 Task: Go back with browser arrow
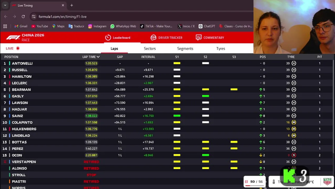pyautogui.click(x=6, y=17)
